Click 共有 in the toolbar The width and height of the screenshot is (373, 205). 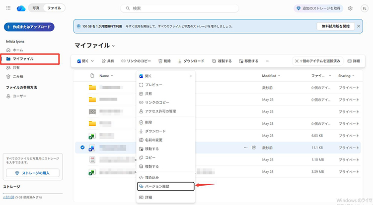pyautogui.click(x=108, y=61)
